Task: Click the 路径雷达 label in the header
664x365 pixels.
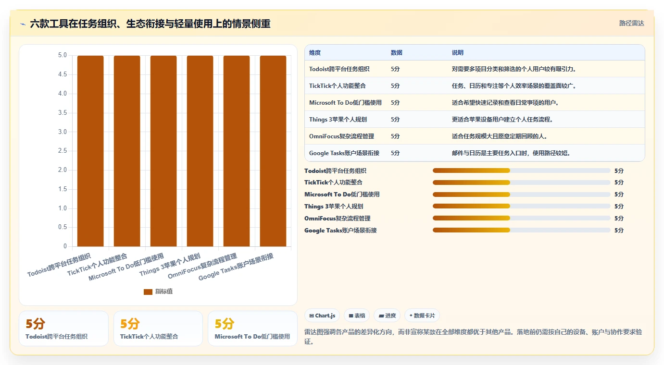Action: tap(631, 23)
